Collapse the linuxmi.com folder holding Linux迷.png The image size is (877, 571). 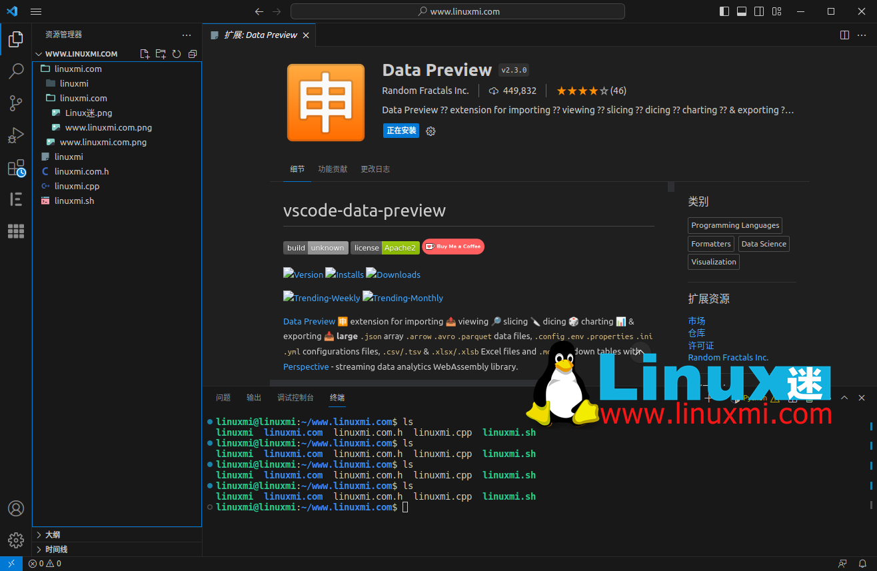(x=83, y=98)
